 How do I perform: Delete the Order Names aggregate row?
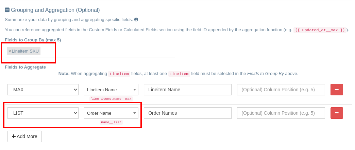(337, 113)
